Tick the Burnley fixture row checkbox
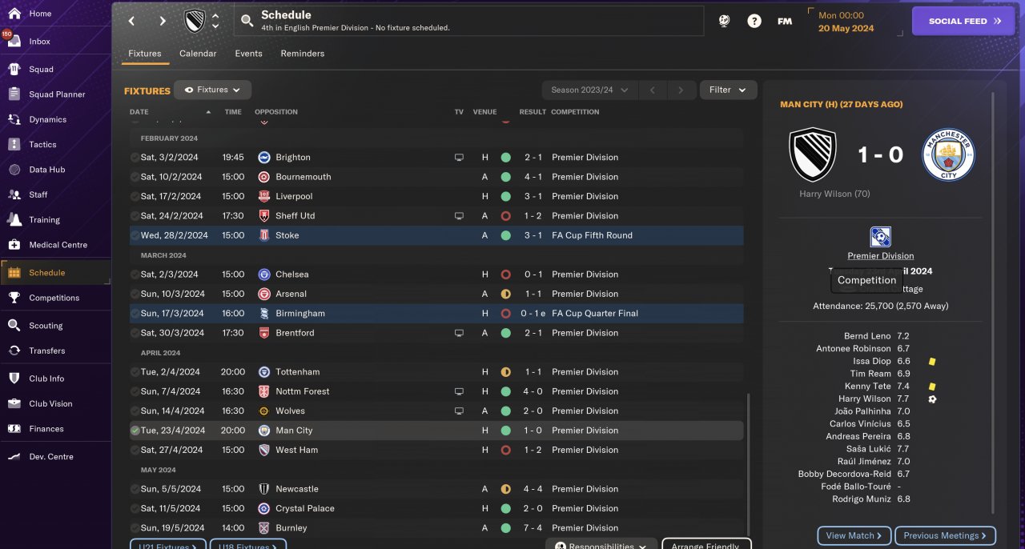Screen dimensions: 1025x549 click(x=135, y=528)
